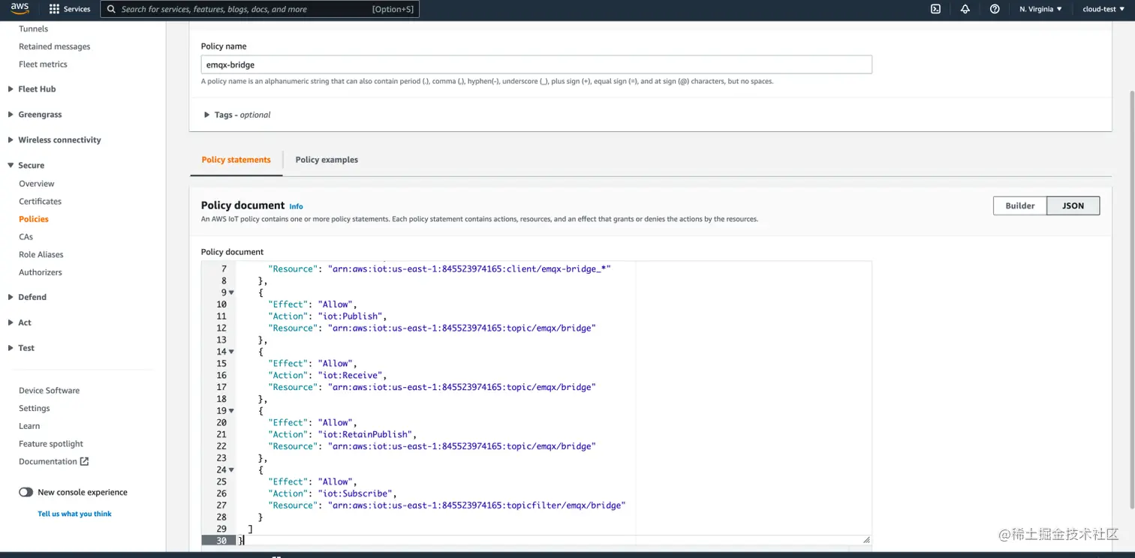Open Certificates in the sidebar
1135x558 pixels.
point(41,201)
